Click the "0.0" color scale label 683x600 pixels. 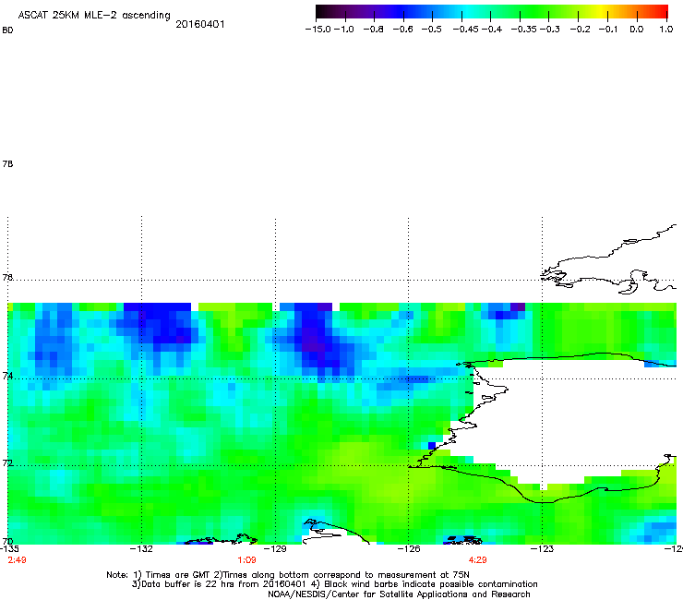637,30
